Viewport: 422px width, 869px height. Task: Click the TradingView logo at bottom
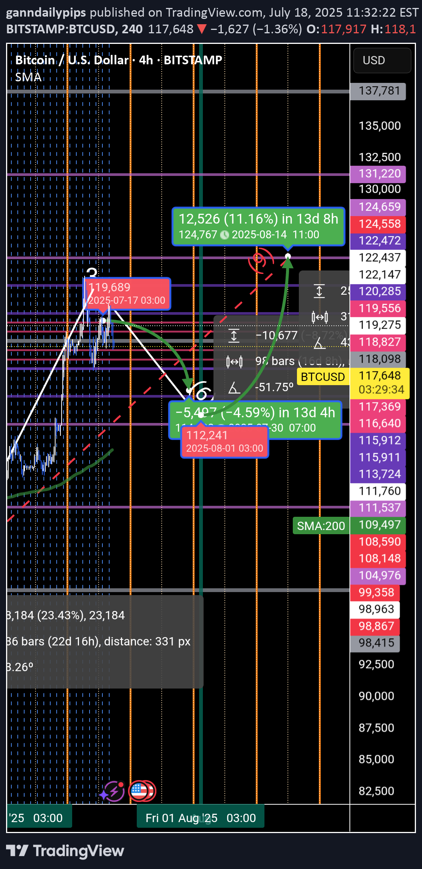coord(65,851)
